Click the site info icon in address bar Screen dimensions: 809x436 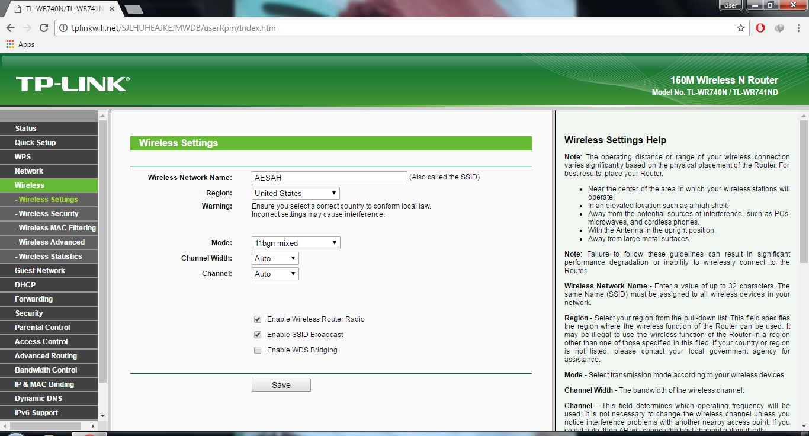coord(63,28)
